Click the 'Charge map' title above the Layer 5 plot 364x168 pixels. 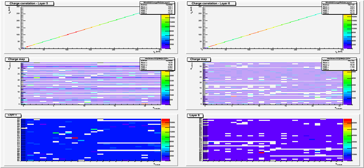[17, 59]
